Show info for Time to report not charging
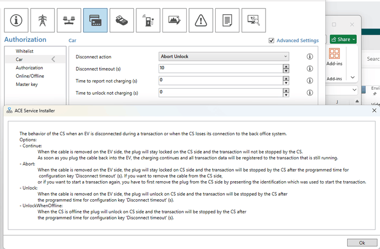Image resolution: width=380 pixels, height=249 pixels. point(310,81)
